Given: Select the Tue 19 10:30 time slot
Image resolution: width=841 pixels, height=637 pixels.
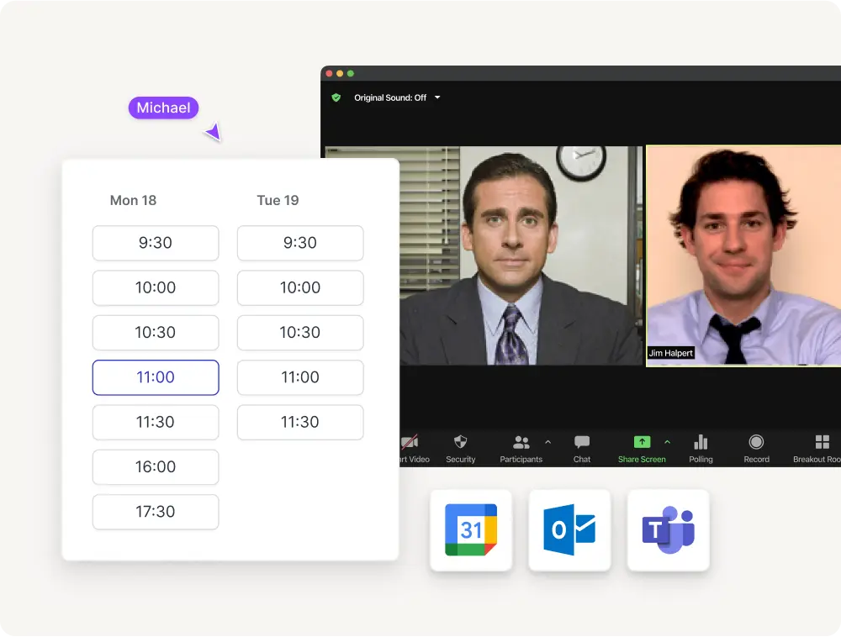Looking at the screenshot, I should pyautogui.click(x=300, y=333).
